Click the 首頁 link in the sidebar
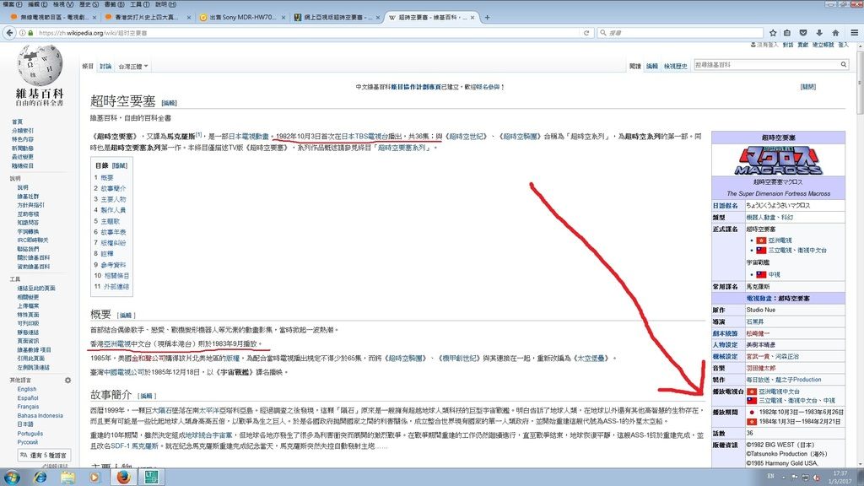 17,121
